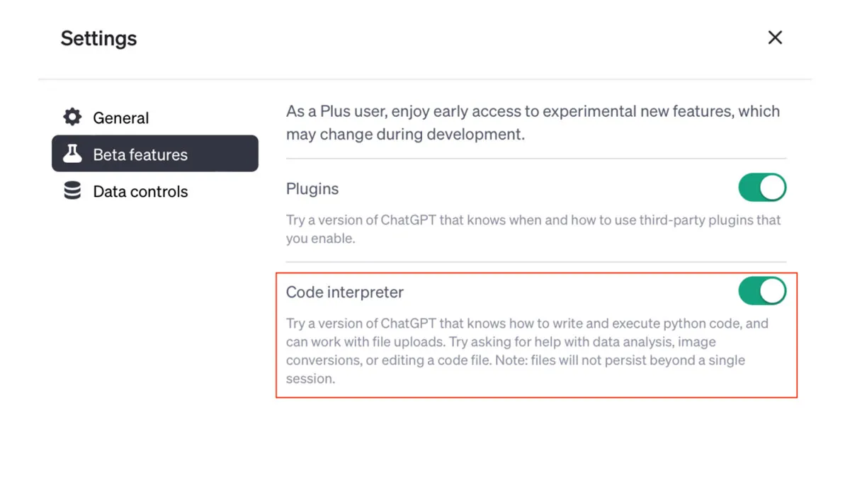Turn off the Code interpreter toggle

point(762,291)
